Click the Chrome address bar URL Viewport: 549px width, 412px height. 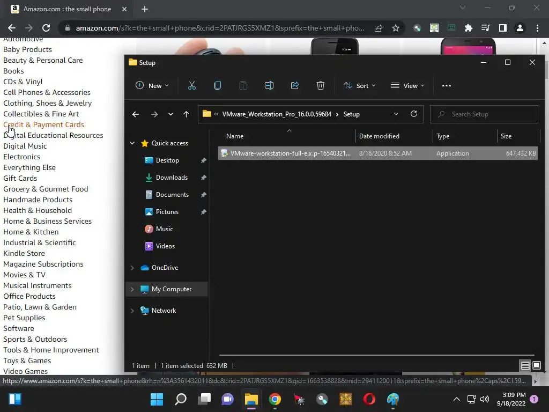click(x=220, y=28)
